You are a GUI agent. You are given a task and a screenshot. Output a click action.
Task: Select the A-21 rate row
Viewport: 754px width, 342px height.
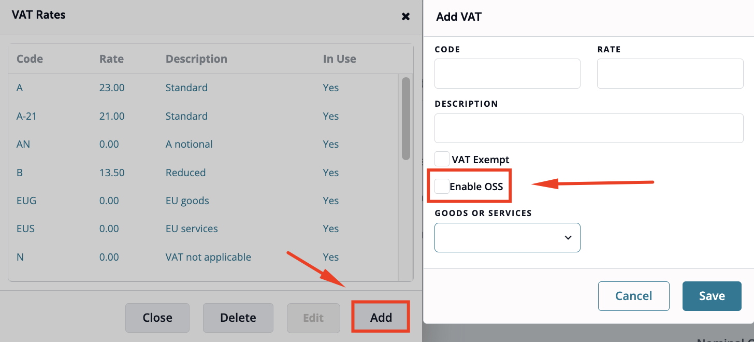203,116
